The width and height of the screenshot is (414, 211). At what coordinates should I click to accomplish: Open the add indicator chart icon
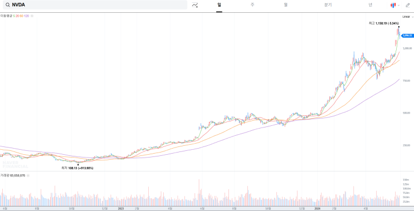195,5
